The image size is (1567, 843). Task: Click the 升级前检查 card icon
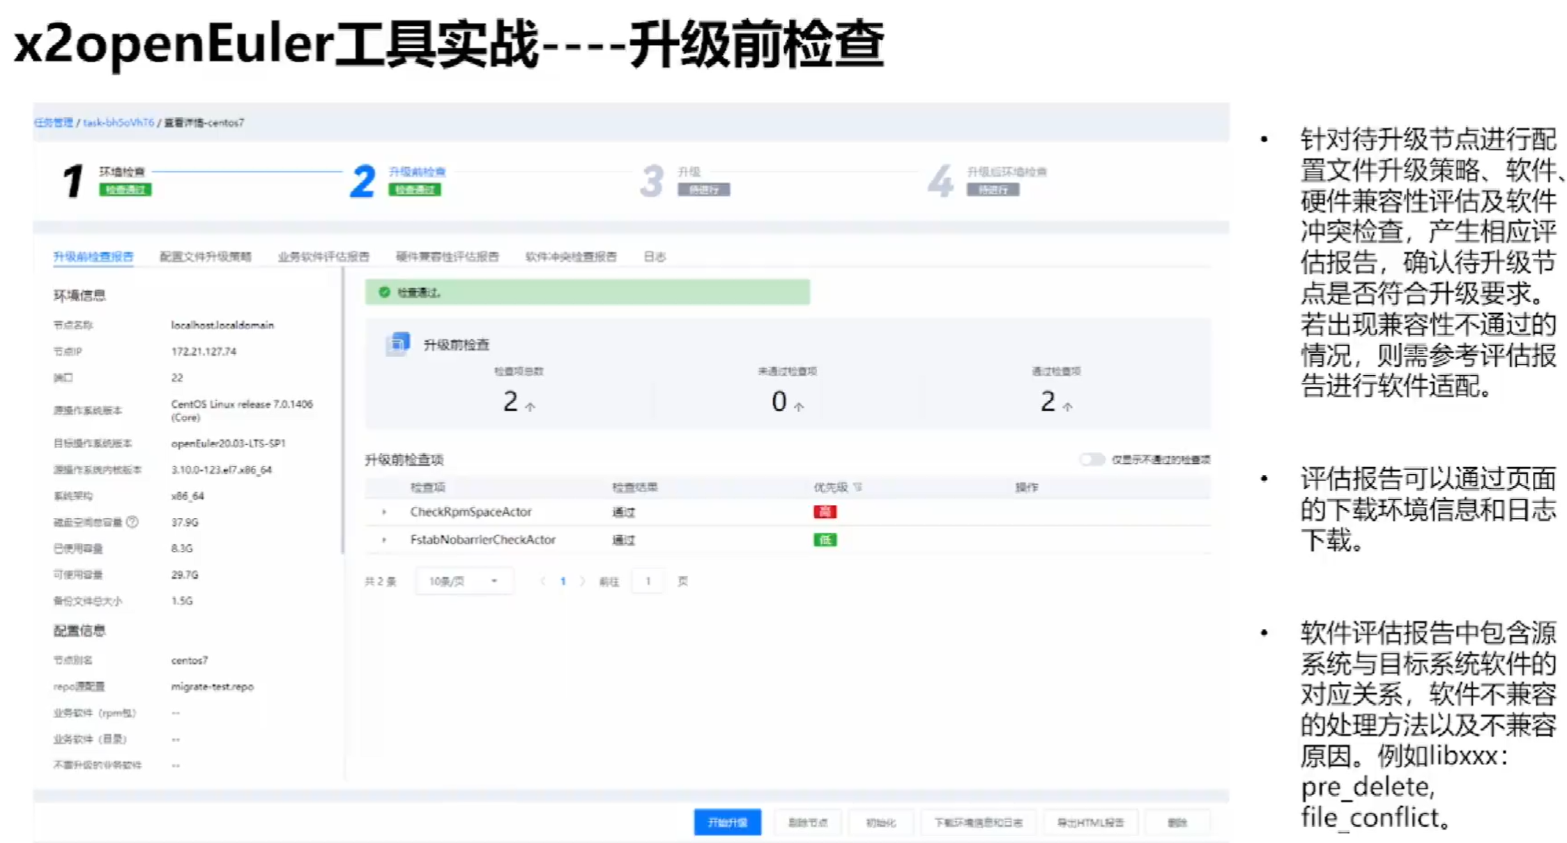point(398,344)
